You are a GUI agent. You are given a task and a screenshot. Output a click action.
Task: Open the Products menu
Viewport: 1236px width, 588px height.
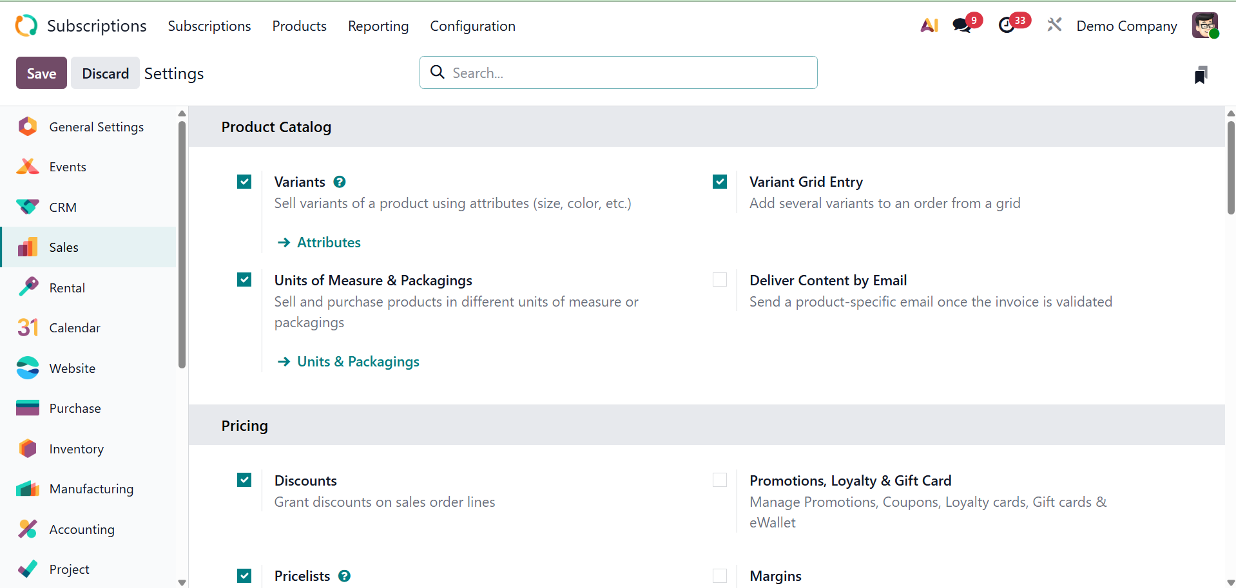pos(299,26)
